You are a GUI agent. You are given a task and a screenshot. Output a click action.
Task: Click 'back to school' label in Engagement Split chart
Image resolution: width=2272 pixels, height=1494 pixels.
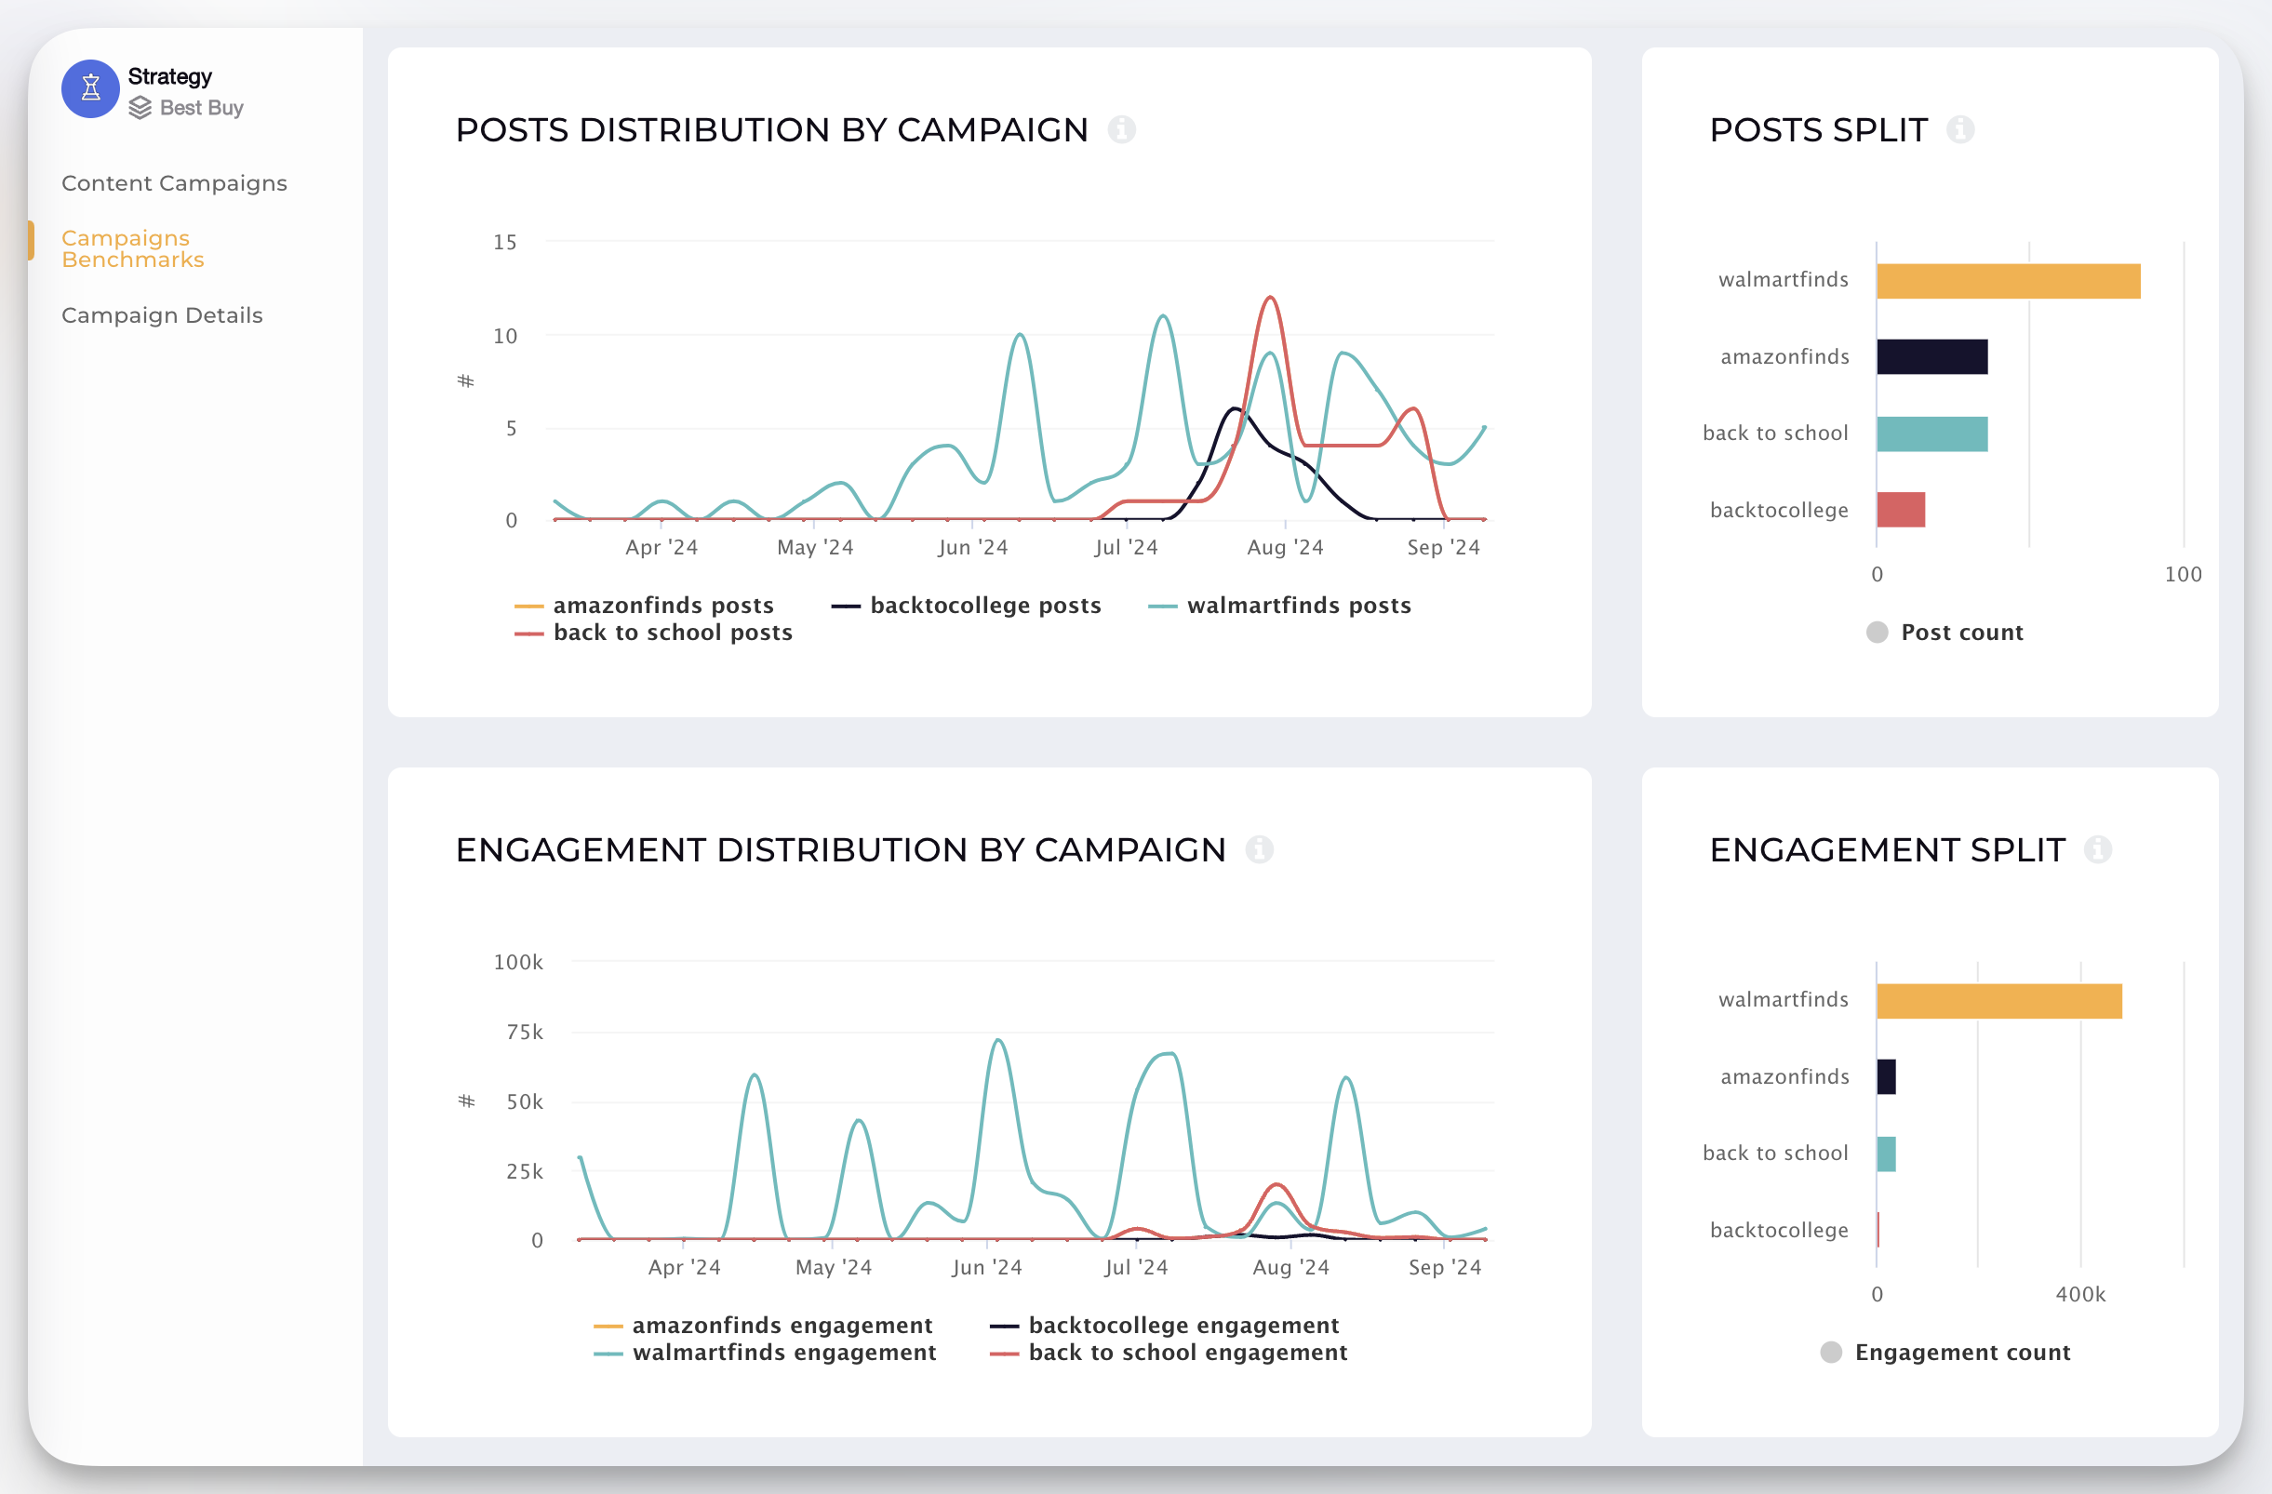tap(1775, 1153)
